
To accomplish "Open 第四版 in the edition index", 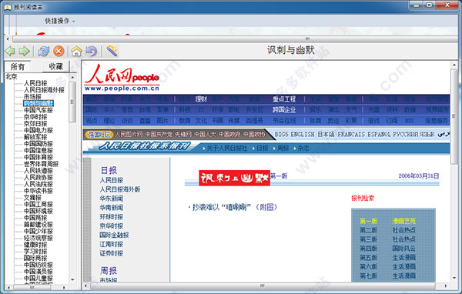I will point(368,249).
